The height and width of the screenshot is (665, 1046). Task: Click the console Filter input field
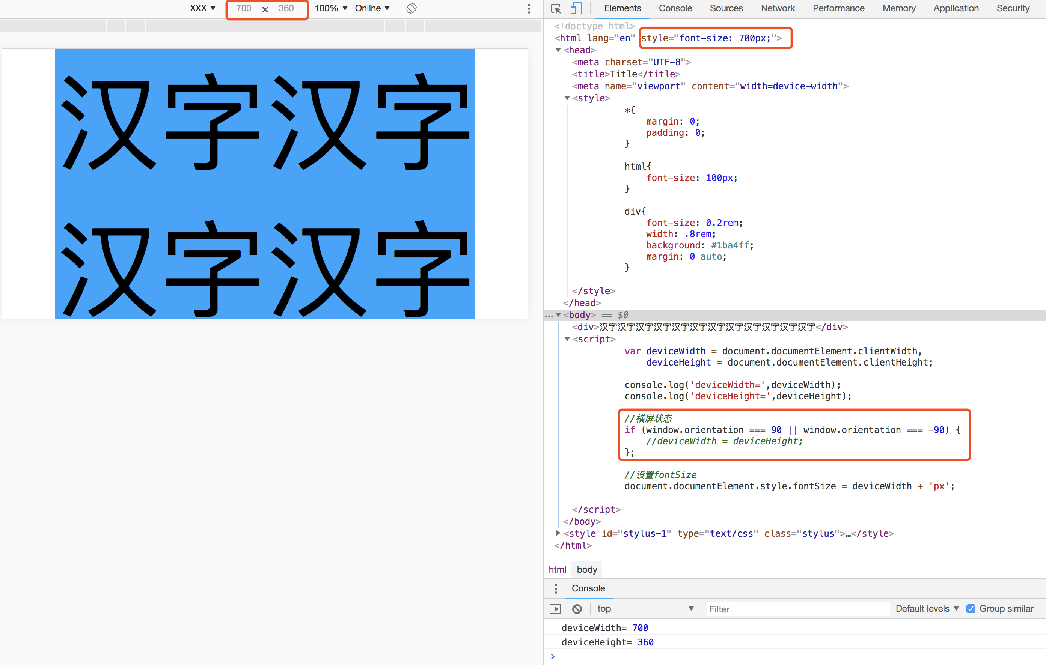pyautogui.click(x=797, y=609)
